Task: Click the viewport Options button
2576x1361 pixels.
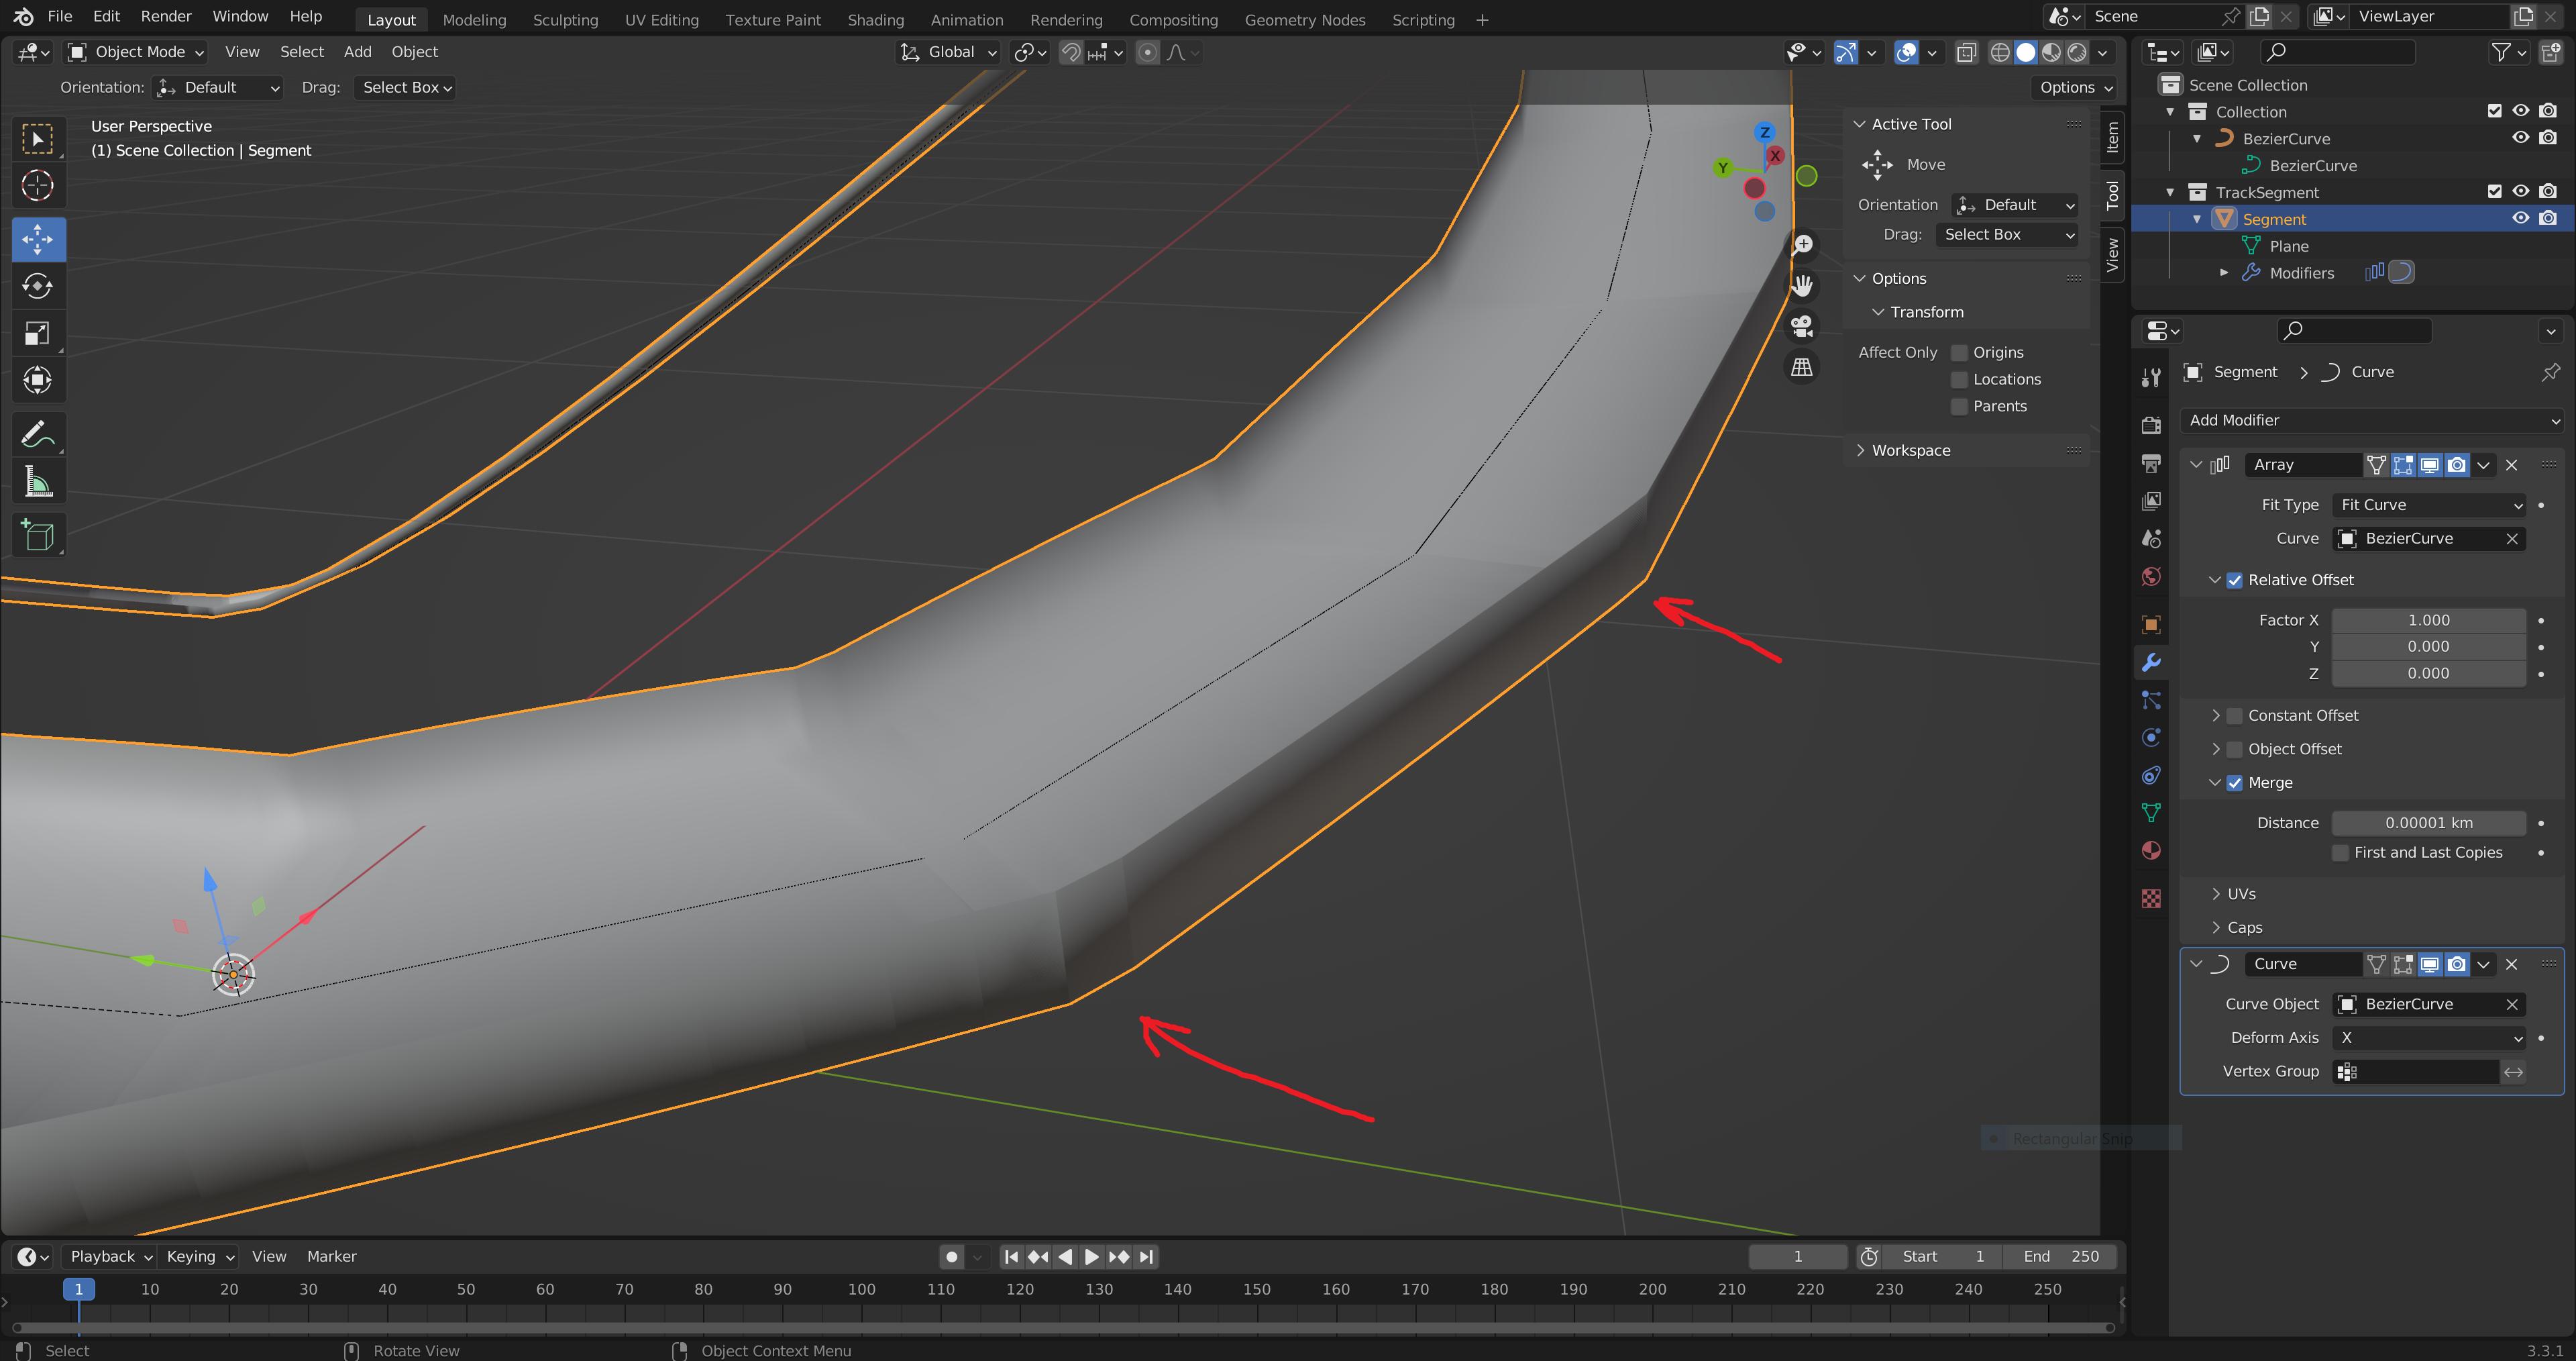Action: (2075, 87)
